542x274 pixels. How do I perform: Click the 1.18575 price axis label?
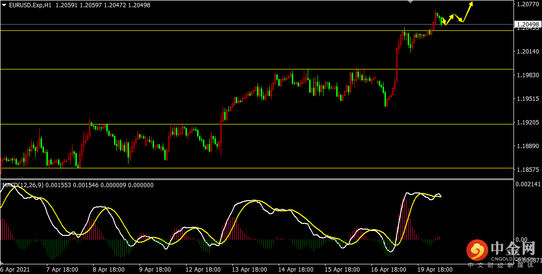coord(528,170)
